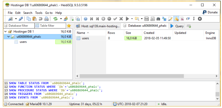
Task: Collapse the u606869644_phalc database node
Action: [x=9, y=37]
